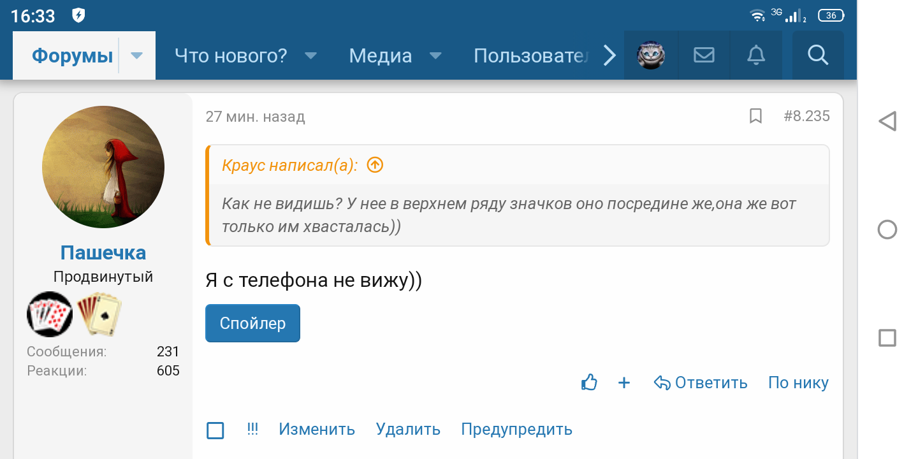The height and width of the screenshot is (459, 918).
Task: Check notifications via the bell icon
Action: coord(756,55)
